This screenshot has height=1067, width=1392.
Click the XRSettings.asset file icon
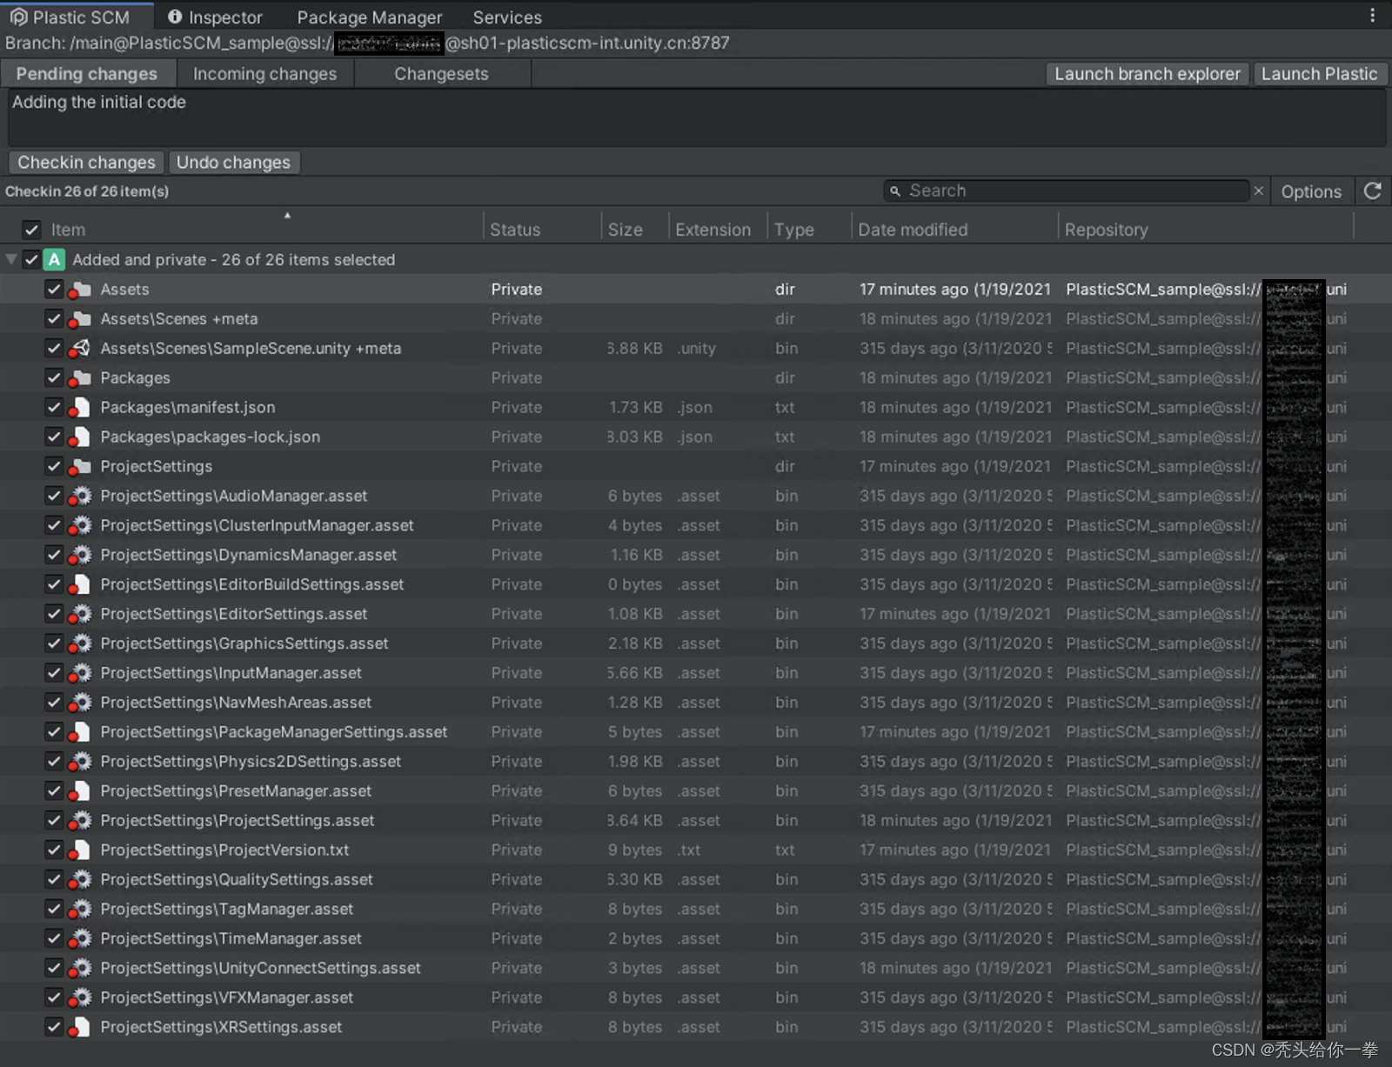80,1027
